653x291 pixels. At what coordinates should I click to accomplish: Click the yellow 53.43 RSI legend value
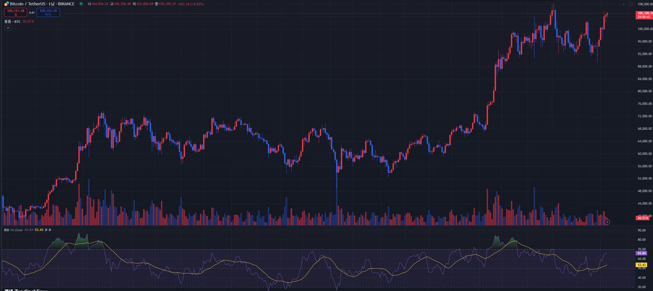(x=39, y=230)
